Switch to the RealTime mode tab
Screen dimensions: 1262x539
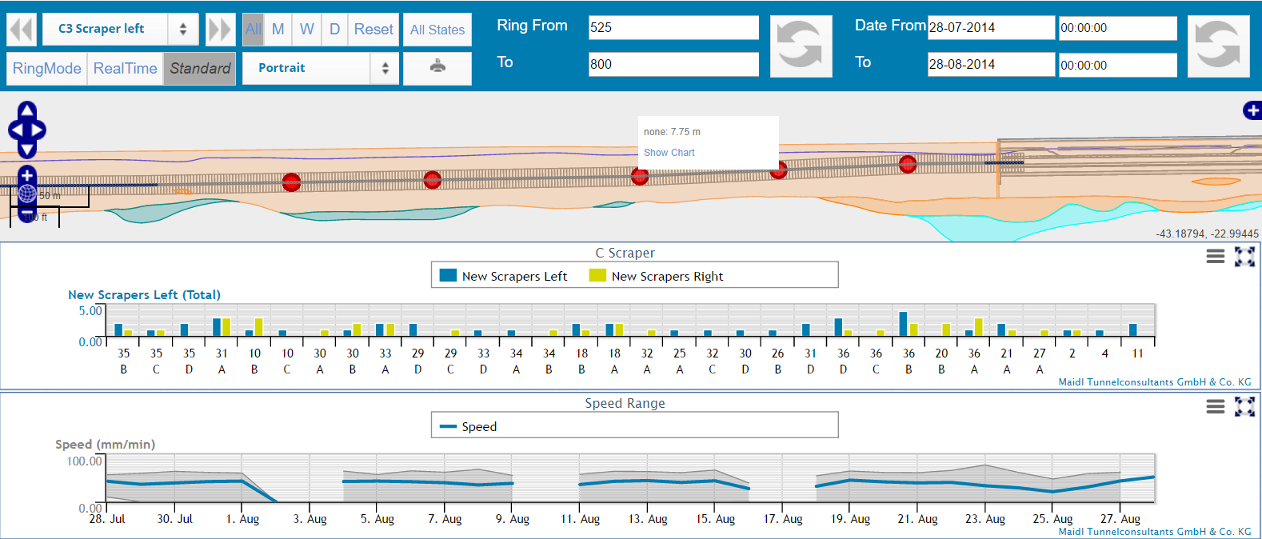125,68
